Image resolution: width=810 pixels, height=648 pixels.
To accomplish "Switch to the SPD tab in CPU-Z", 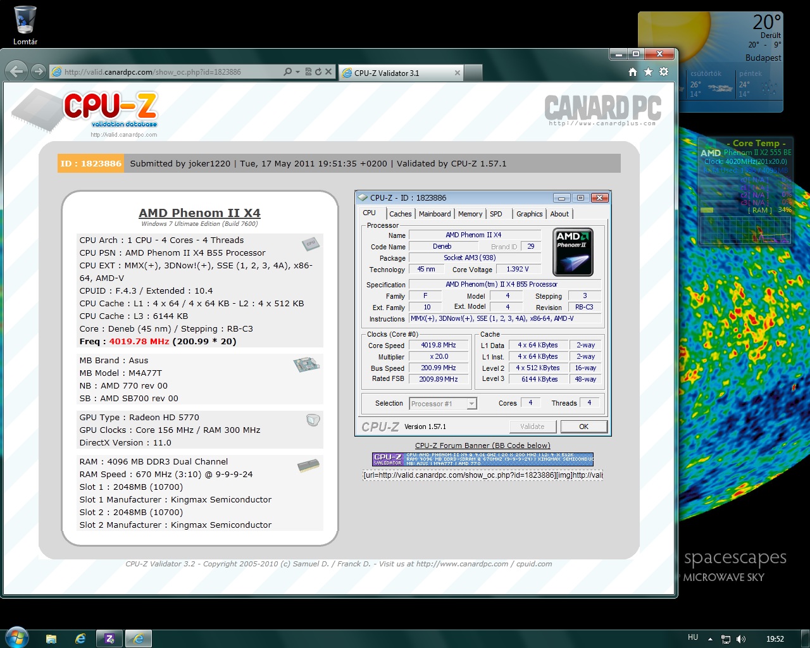I will pyautogui.click(x=496, y=214).
